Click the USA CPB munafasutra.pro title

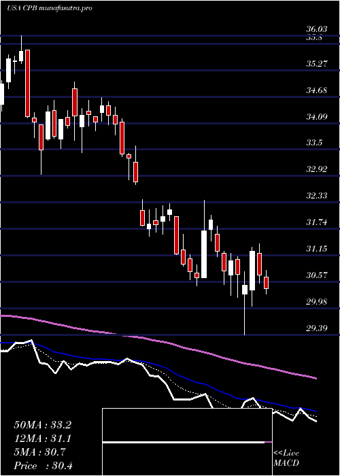[x=50, y=8]
